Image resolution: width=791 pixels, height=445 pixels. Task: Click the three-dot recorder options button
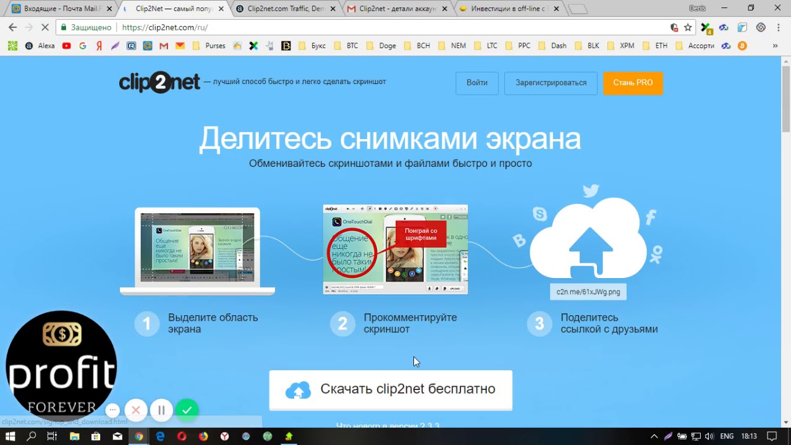coord(112,410)
